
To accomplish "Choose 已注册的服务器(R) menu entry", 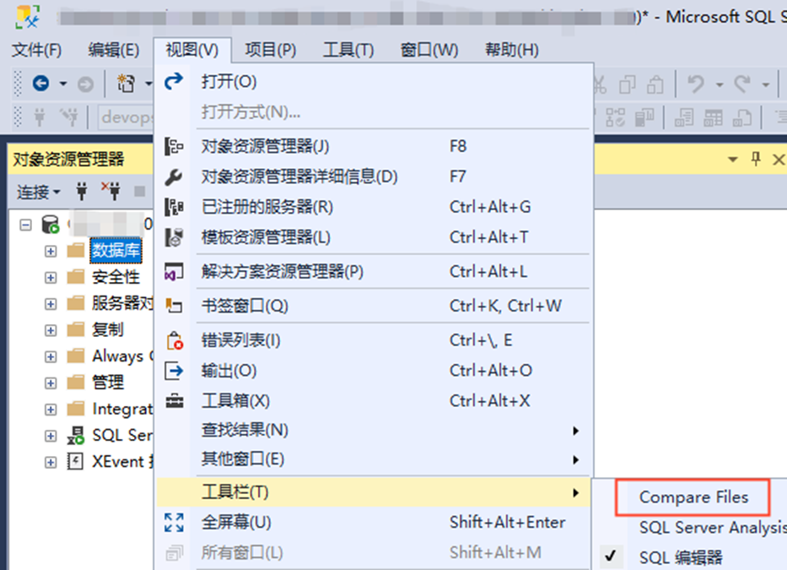I will [x=374, y=207].
